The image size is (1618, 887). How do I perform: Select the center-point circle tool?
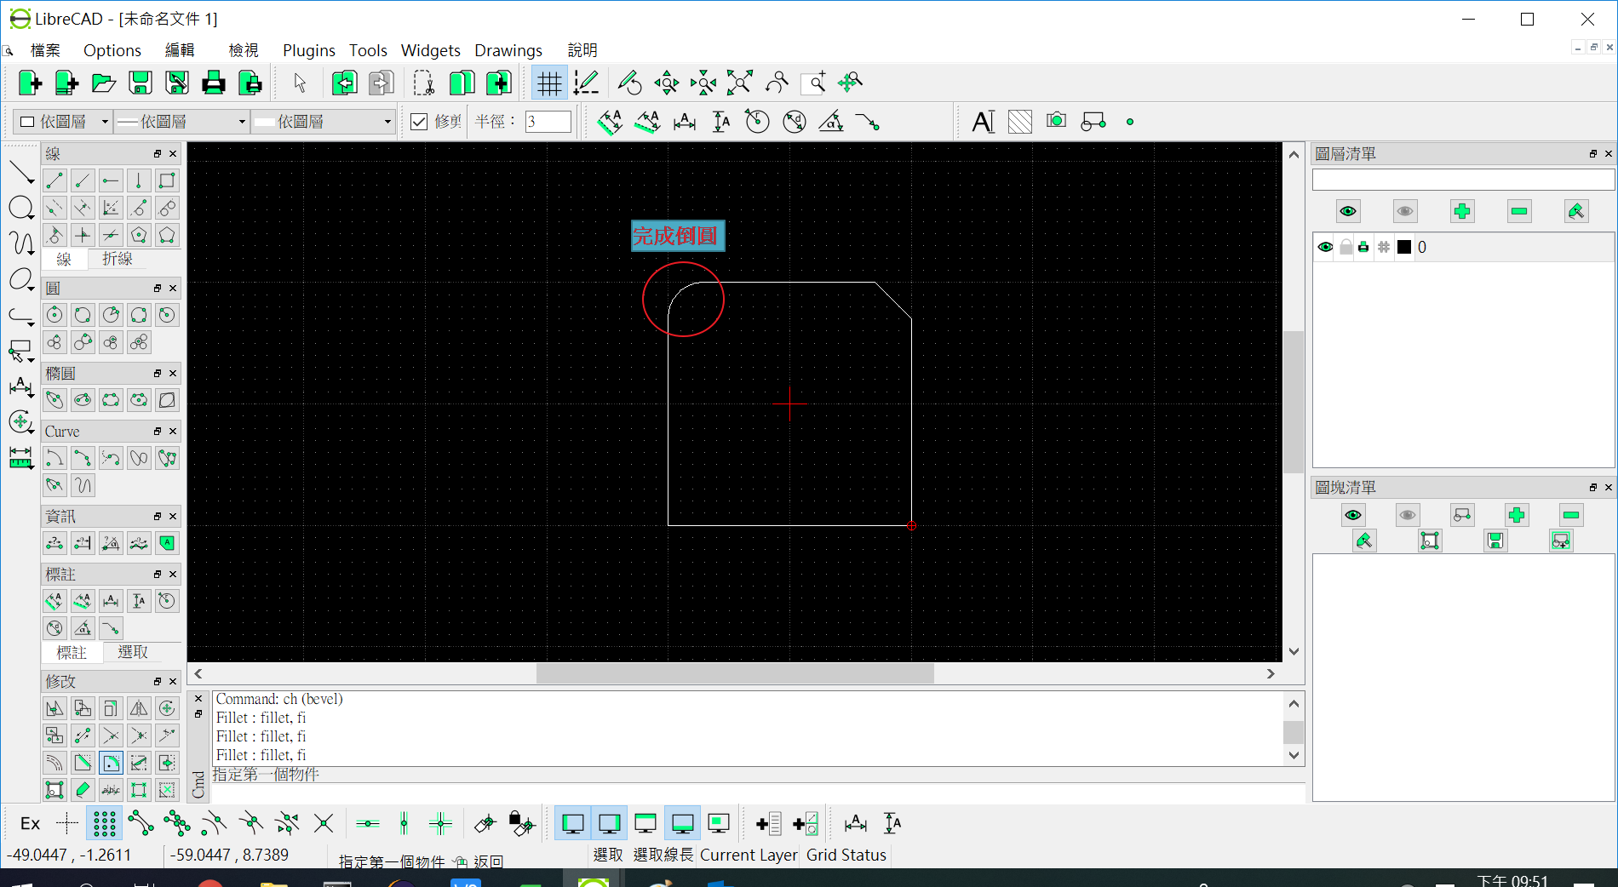(55, 315)
